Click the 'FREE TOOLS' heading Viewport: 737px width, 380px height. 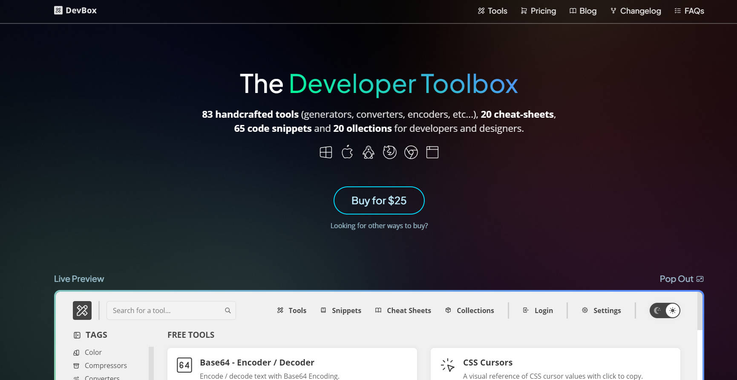click(x=191, y=335)
